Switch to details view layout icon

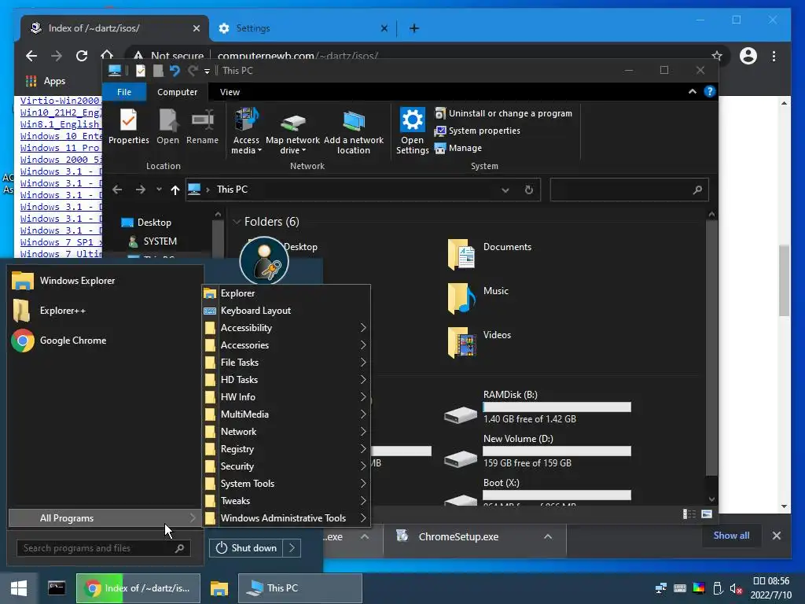[x=689, y=514]
